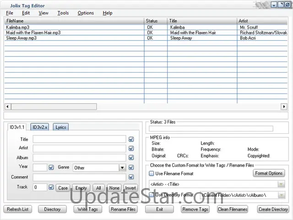Click the Artist input field

79,148
